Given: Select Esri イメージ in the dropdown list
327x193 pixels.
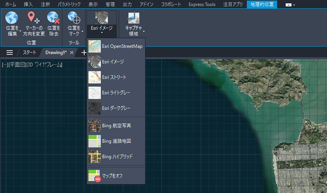Looking at the screenshot, I should 116,62.
